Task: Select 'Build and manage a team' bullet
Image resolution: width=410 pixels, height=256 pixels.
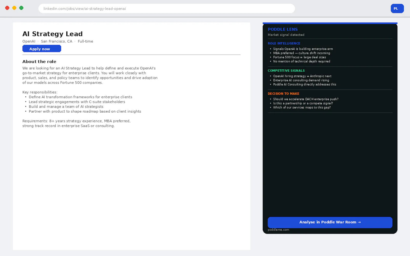Action: (x=66, y=107)
